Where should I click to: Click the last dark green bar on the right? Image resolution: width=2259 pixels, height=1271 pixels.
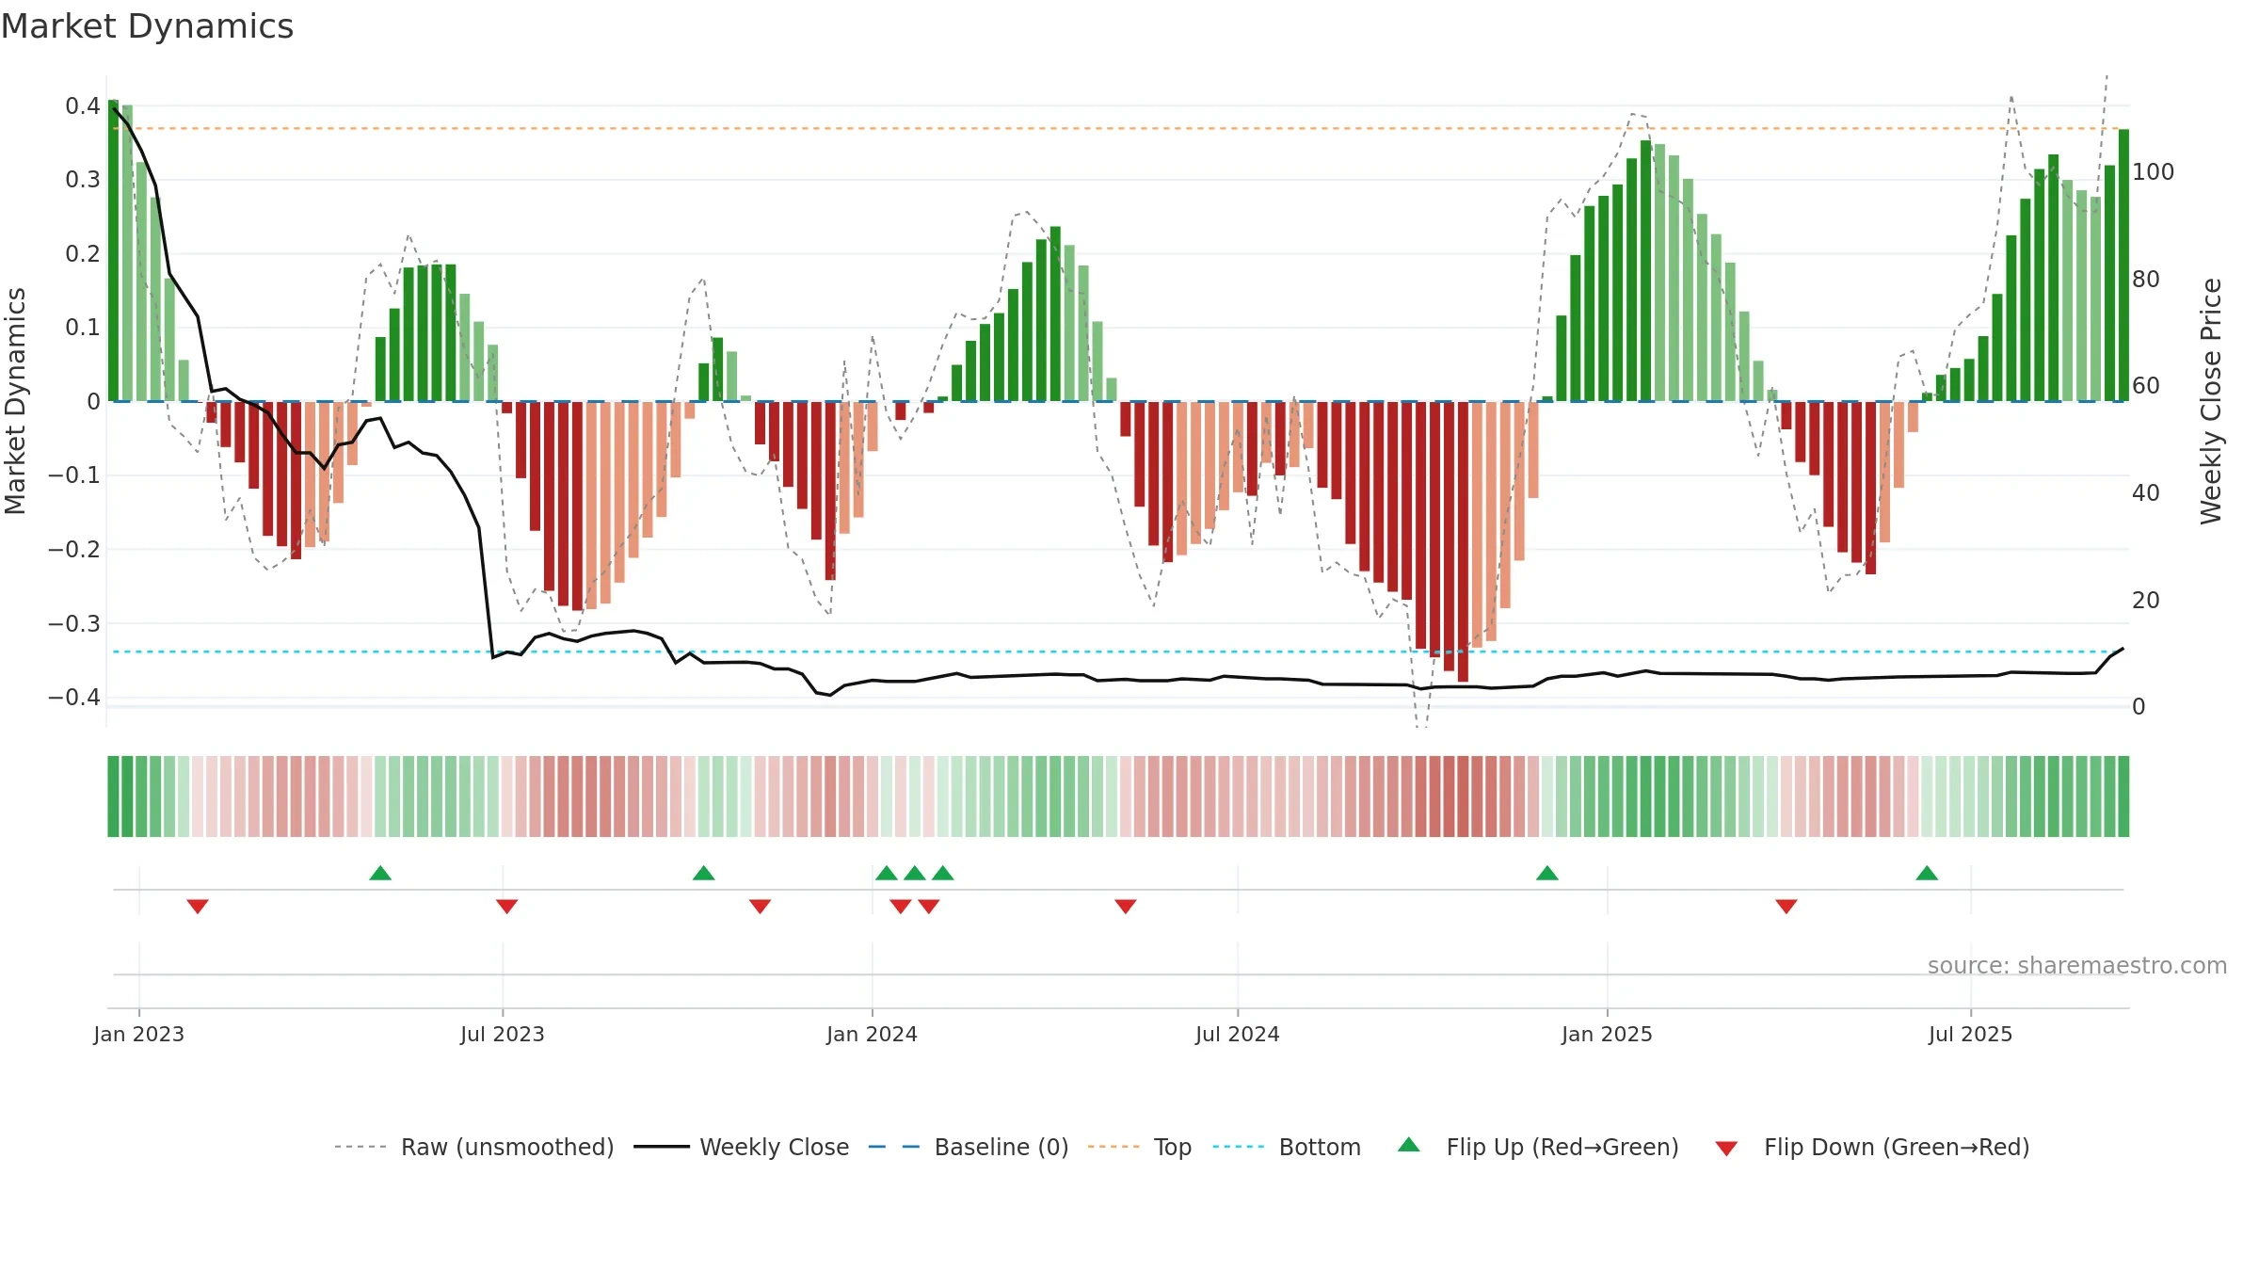(2124, 265)
